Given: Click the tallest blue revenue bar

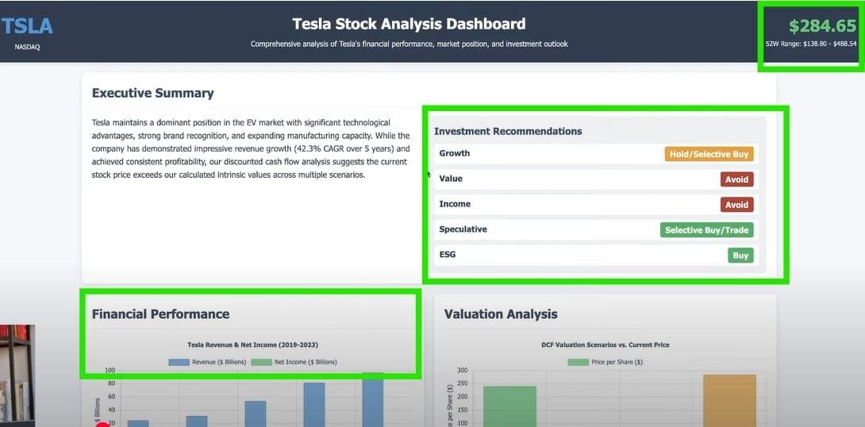Looking at the screenshot, I should click(373, 399).
